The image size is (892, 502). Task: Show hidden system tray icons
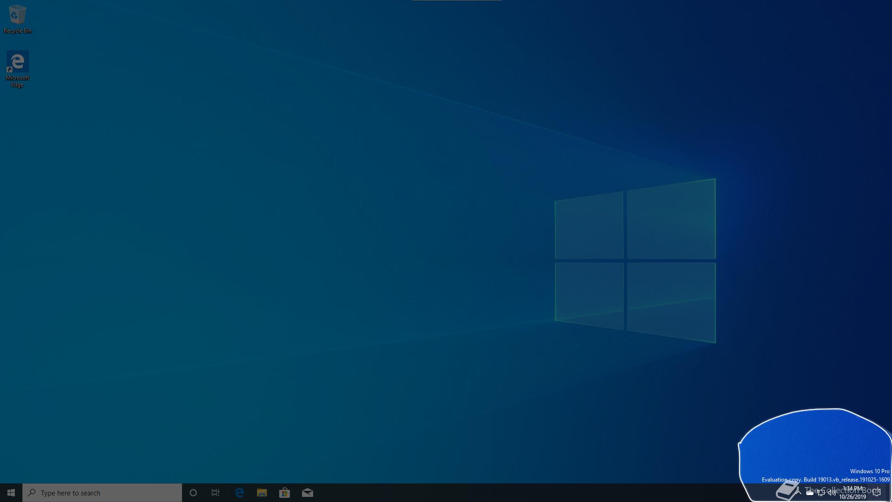click(799, 493)
